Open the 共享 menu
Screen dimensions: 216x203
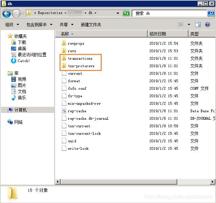click(67, 25)
